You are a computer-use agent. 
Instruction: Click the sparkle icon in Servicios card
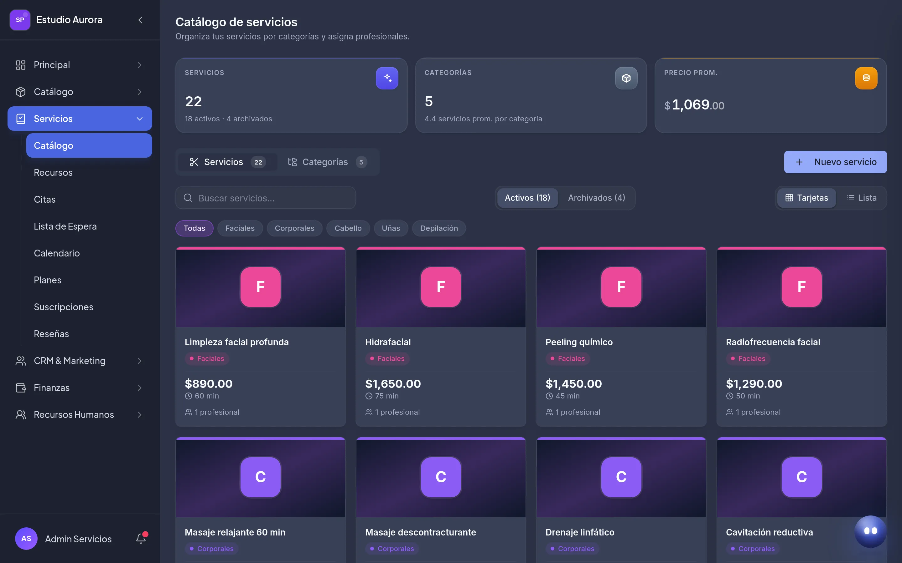[387, 78]
